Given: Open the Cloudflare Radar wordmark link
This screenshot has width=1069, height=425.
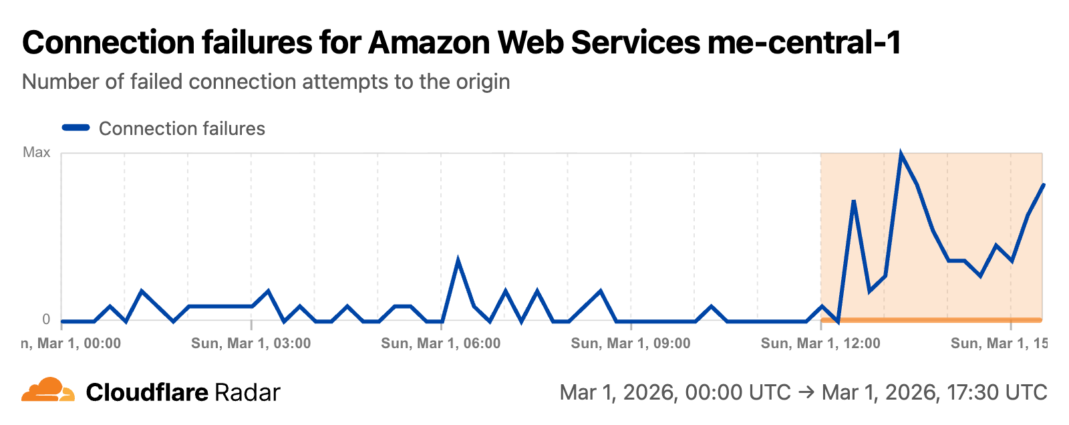Looking at the screenshot, I should click(x=183, y=392).
